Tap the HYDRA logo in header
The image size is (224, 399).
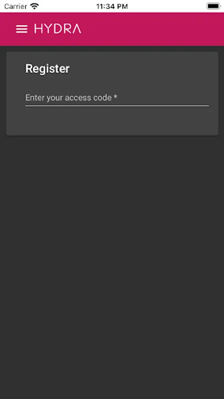pos(58,29)
